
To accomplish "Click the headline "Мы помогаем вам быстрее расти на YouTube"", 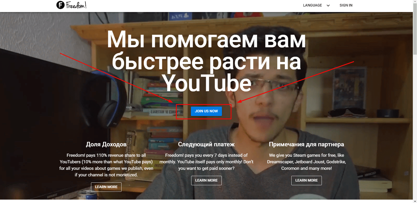I will pos(206,61).
